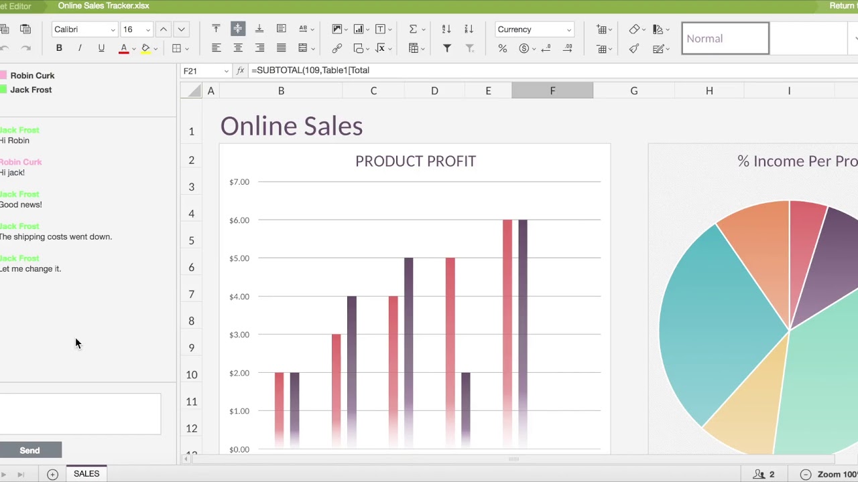Insert a hyperlink

[337, 48]
